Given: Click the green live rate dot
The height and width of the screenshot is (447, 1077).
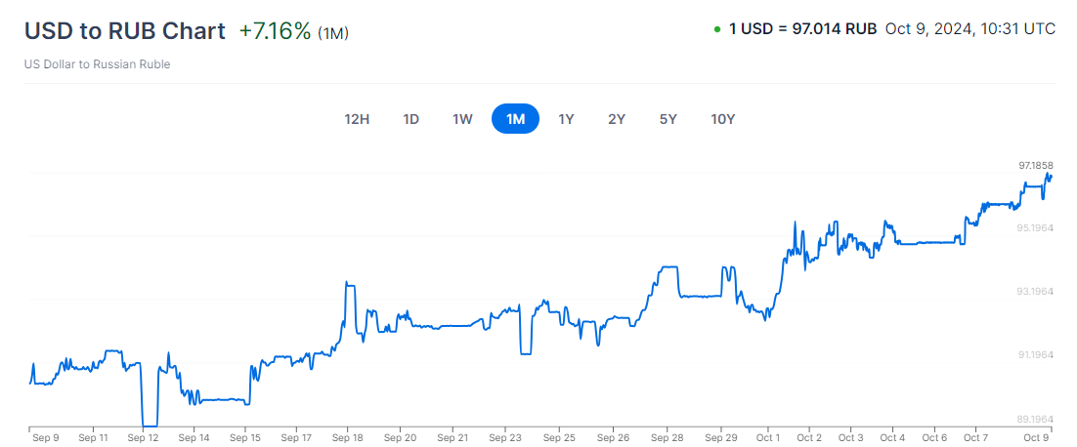Looking at the screenshot, I should coord(717,29).
